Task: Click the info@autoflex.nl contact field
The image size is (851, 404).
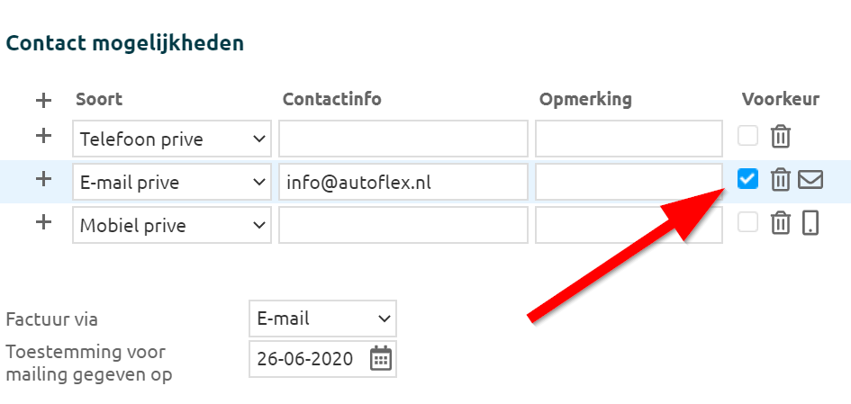Action: (403, 183)
